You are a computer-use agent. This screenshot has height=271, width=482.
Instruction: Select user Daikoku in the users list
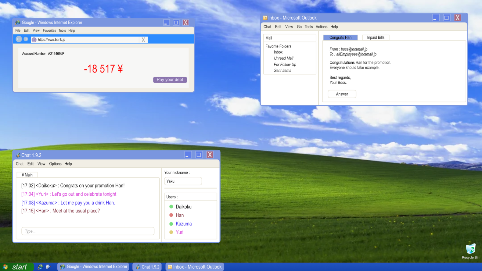(x=184, y=207)
